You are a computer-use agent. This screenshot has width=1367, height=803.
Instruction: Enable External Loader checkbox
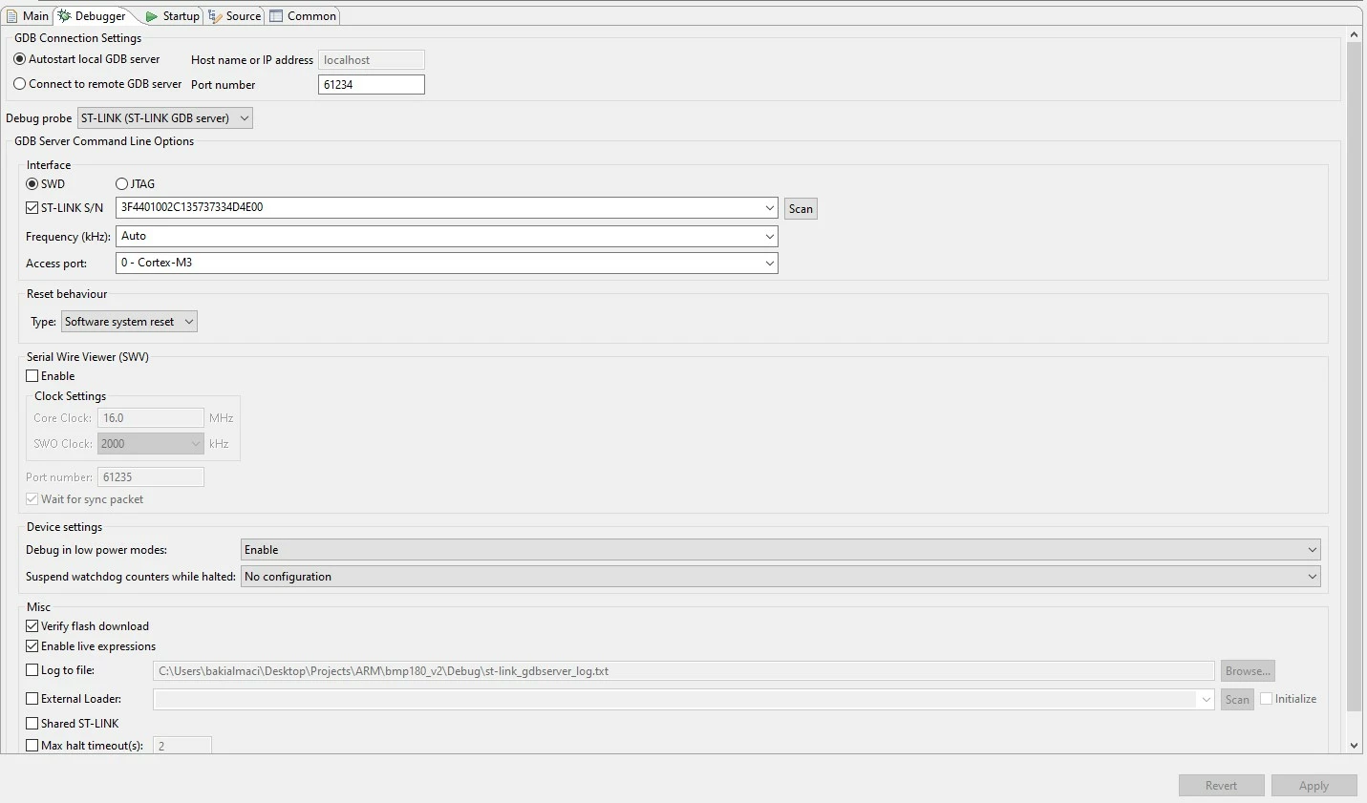[32, 699]
